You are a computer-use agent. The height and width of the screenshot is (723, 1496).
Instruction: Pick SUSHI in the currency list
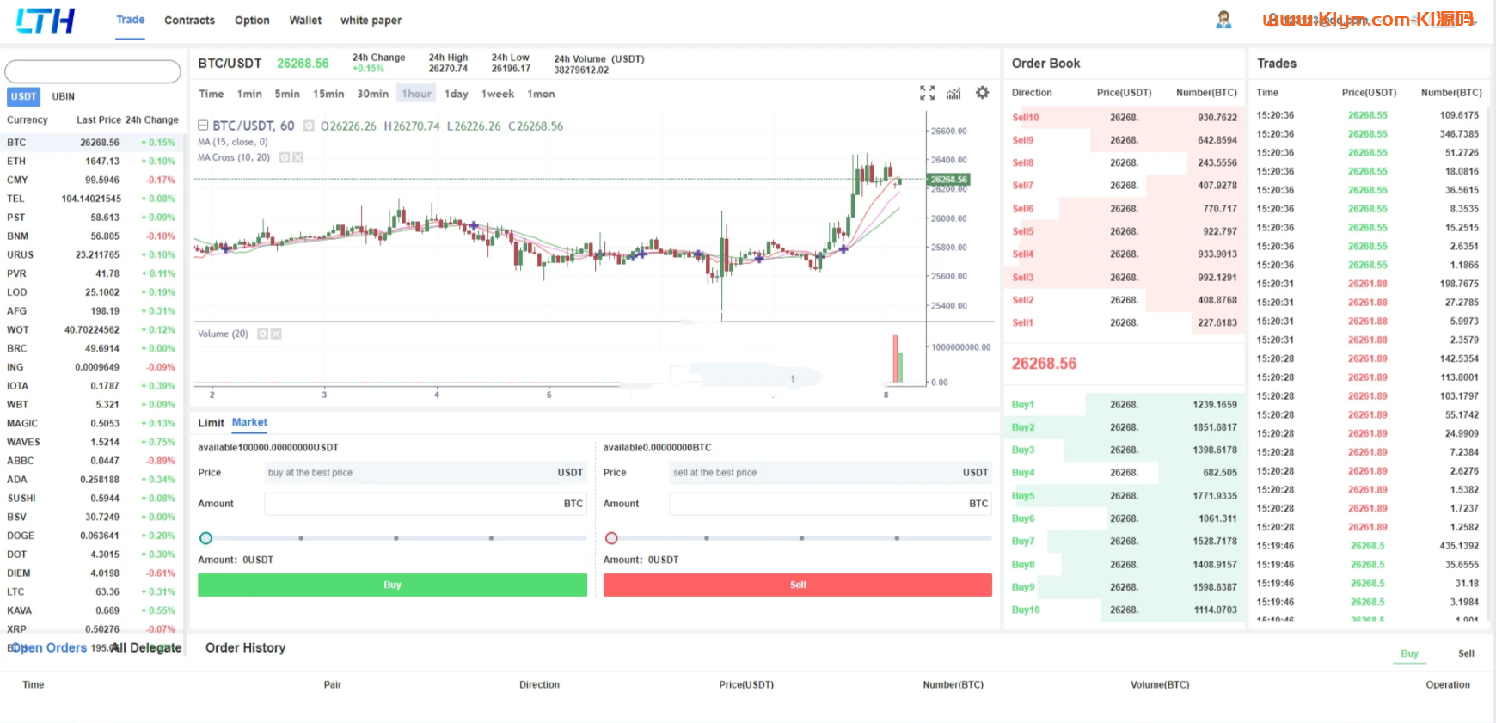point(93,499)
